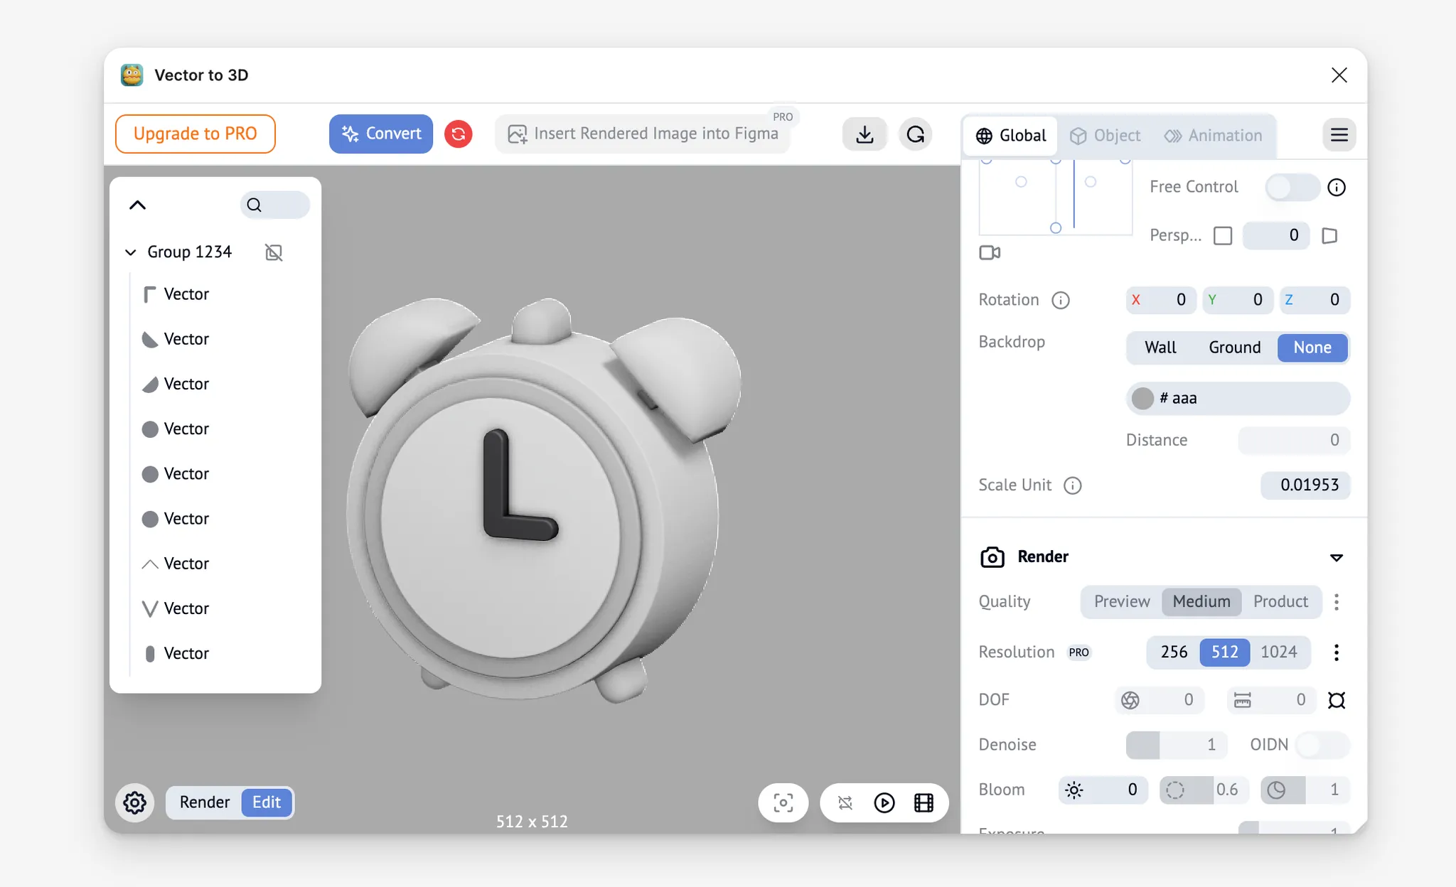The image size is (1456, 887).
Task: Toggle the Free Control switch
Action: [x=1291, y=187]
